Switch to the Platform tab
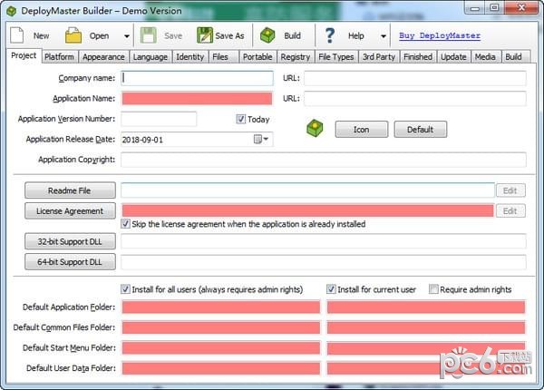The image size is (544, 390). click(59, 57)
